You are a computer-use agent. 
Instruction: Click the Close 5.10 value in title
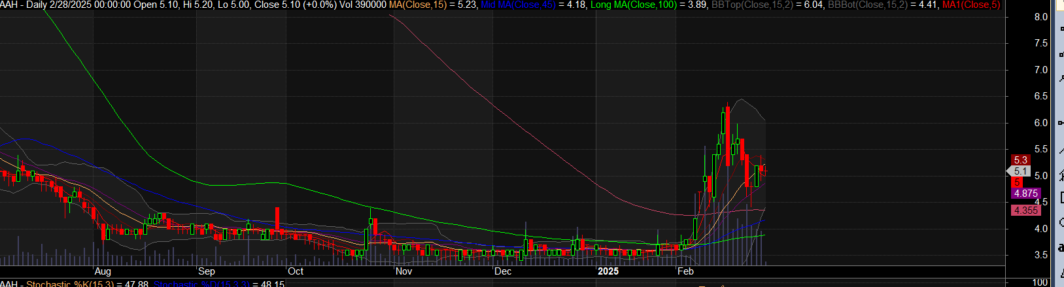pos(277,5)
